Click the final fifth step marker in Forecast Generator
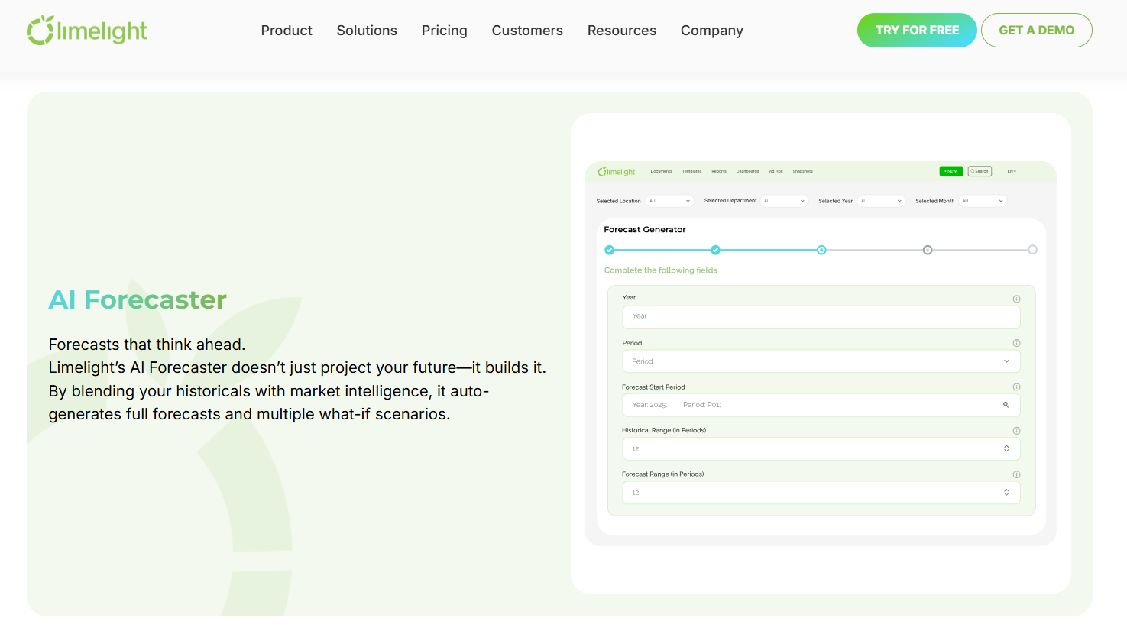 [1032, 250]
